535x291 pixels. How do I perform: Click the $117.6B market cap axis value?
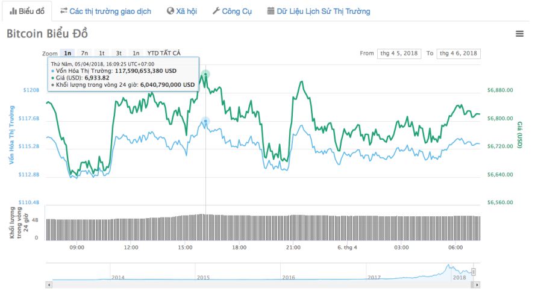pyautogui.click(x=29, y=119)
